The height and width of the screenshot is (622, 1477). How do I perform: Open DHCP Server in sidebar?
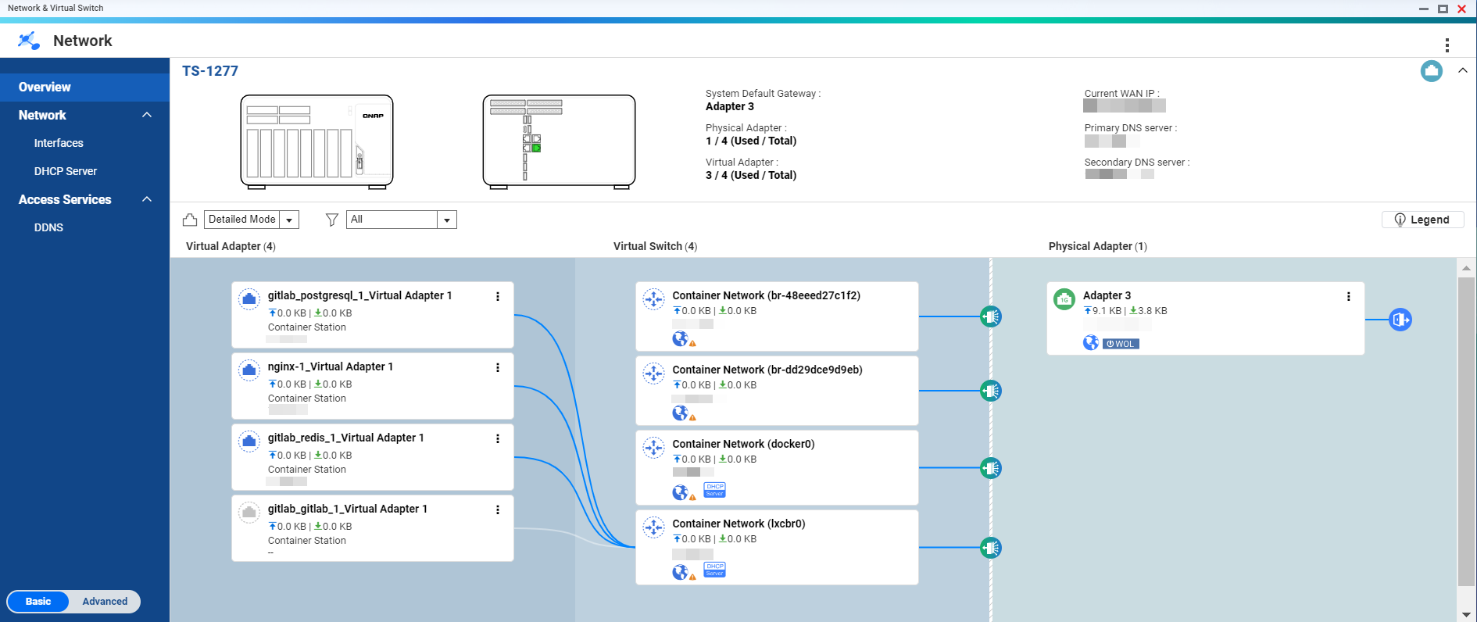tap(66, 171)
